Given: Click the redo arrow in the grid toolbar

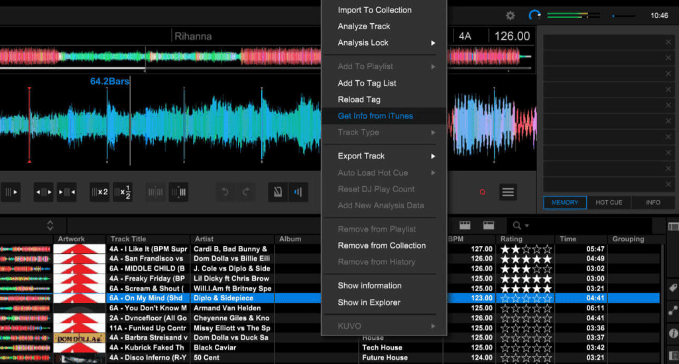Looking at the screenshot, I should click(246, 192).
